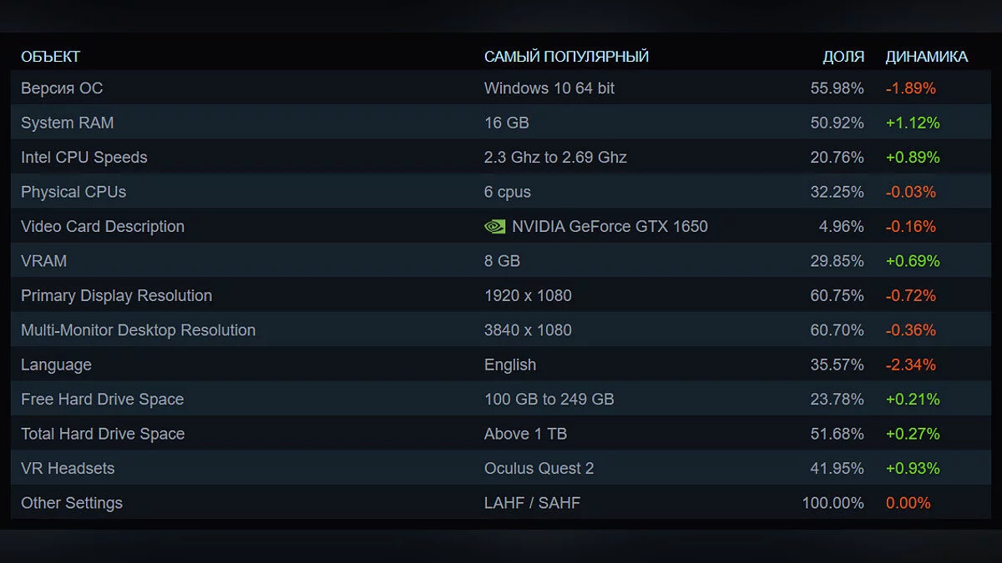Select the VRAM category row
The height and width of the screenshot is (563, 1002).
tap(43, 261)
